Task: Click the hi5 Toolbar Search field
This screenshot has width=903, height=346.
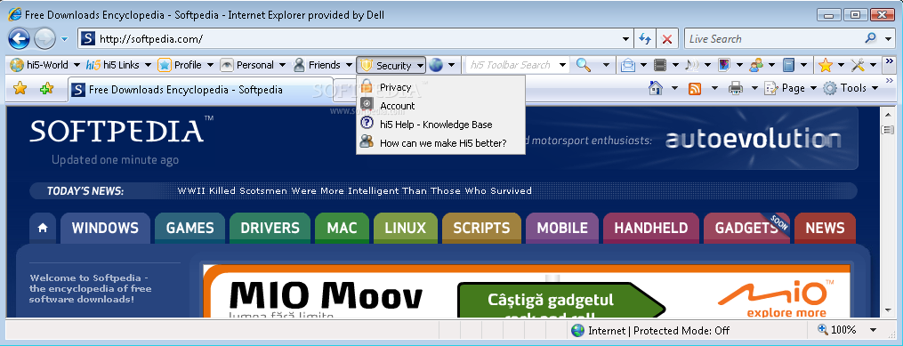Action: 511,65
